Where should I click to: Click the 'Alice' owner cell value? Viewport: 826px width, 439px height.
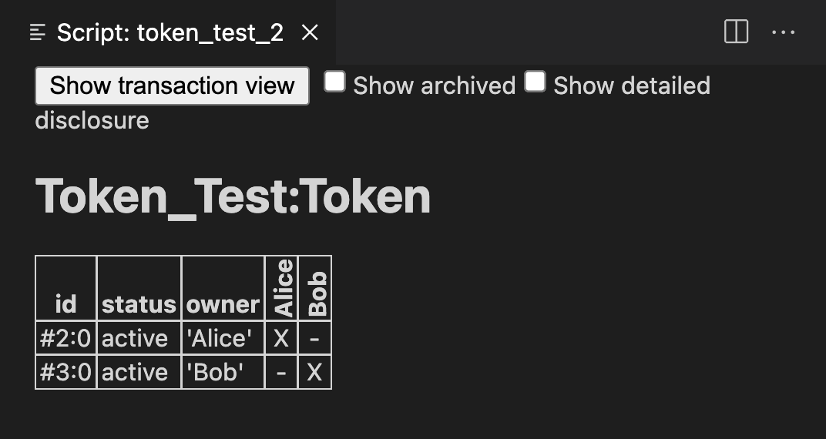tap(220, 338)
